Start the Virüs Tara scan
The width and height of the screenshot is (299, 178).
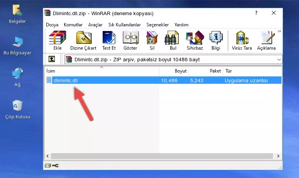[242, 40]
